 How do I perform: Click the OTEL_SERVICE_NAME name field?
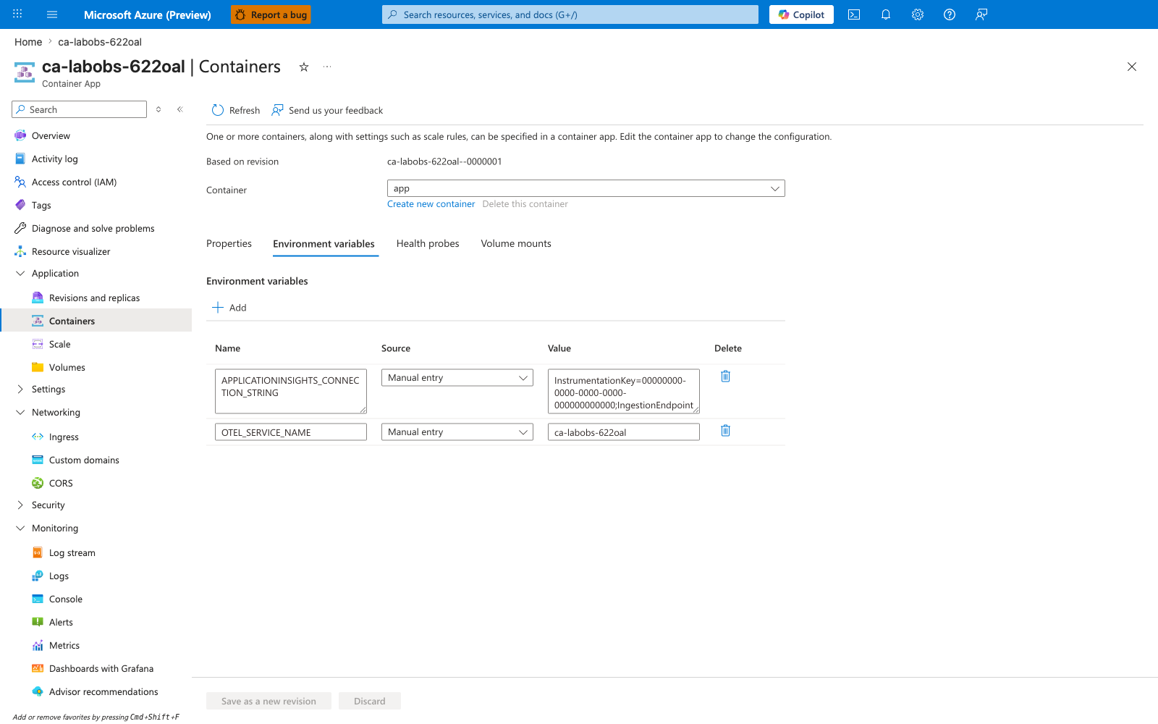(291, 432)
